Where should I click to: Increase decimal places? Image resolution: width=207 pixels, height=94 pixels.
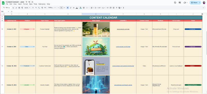point(42,8)
